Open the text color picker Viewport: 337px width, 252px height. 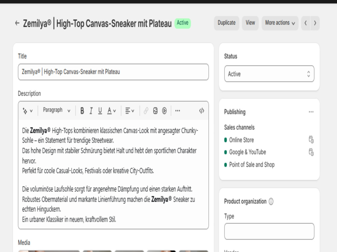[112, 111]
